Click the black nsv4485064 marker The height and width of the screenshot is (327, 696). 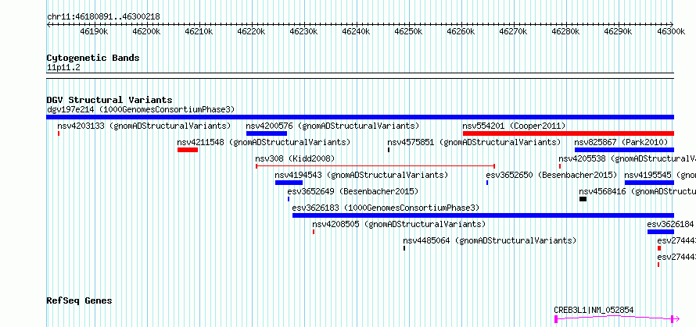coord(404,248)
